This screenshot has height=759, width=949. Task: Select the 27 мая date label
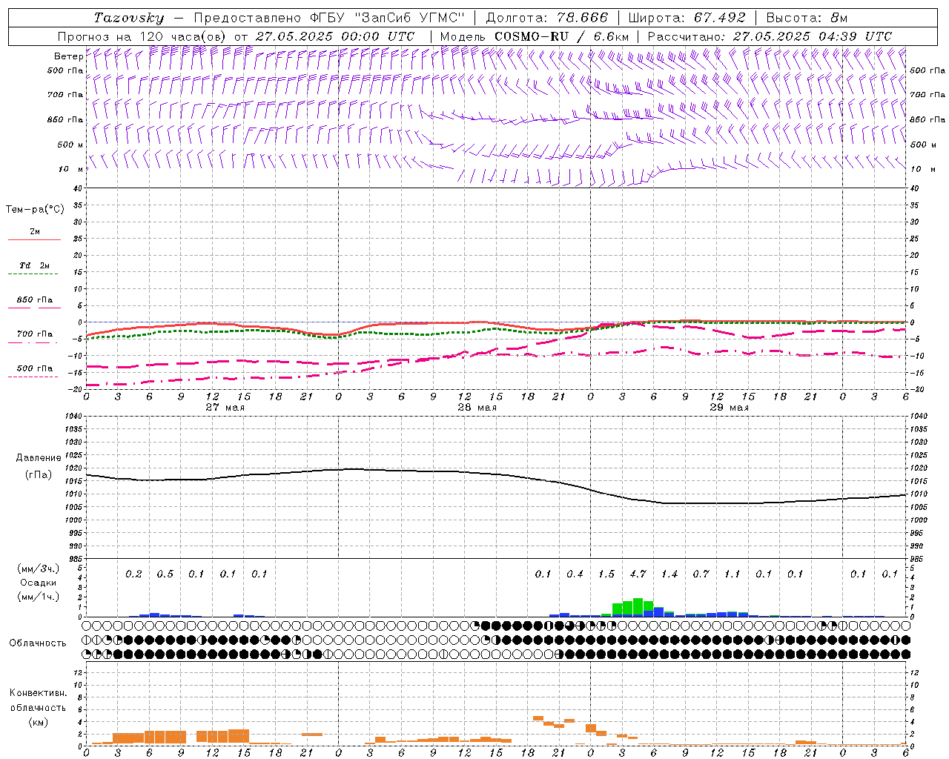pos(225,408)
